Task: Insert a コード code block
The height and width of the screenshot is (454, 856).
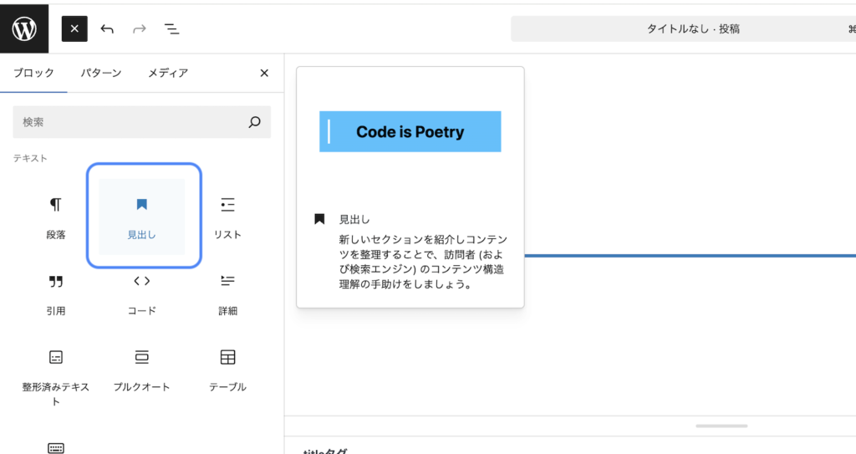Action: pyautogui.click(x=142, y=294)
